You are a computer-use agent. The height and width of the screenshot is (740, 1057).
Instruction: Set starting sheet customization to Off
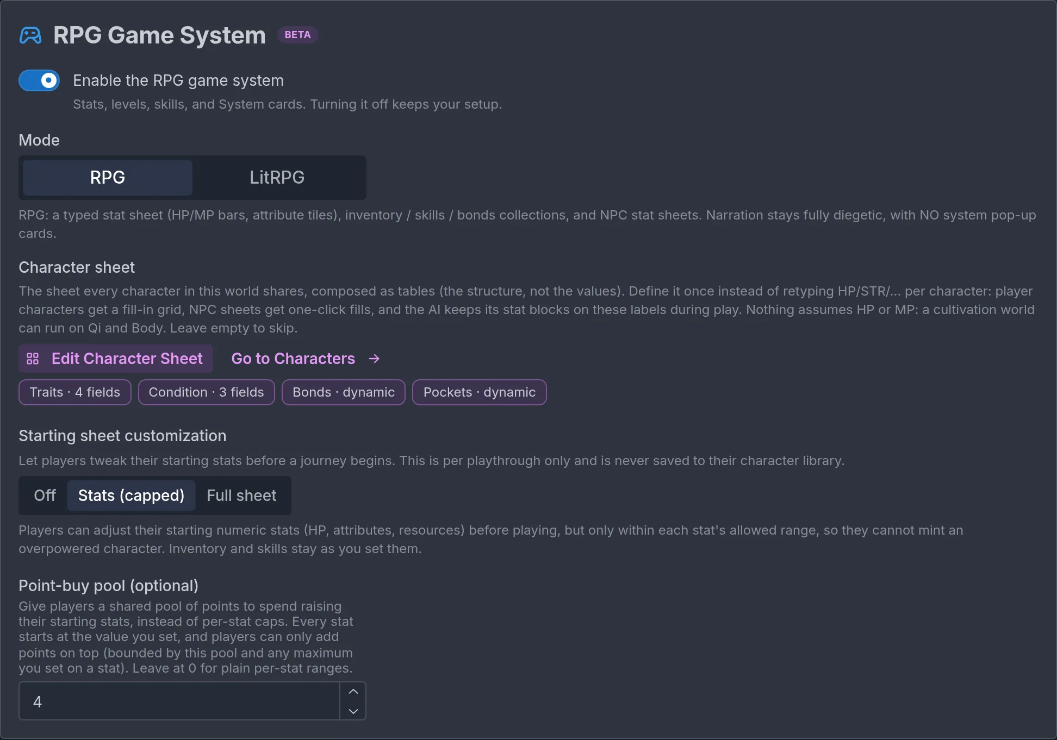pos(45,496)
